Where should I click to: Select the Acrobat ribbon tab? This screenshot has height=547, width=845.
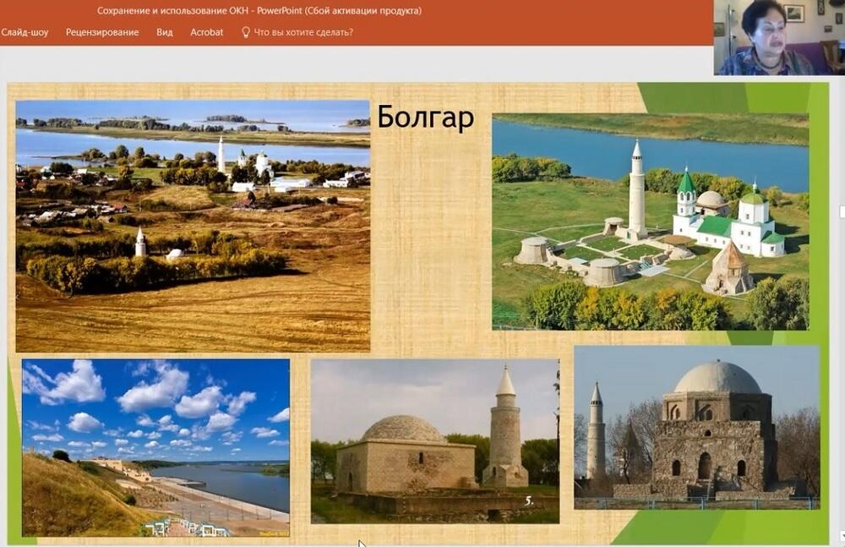click(x=207, y=32)
